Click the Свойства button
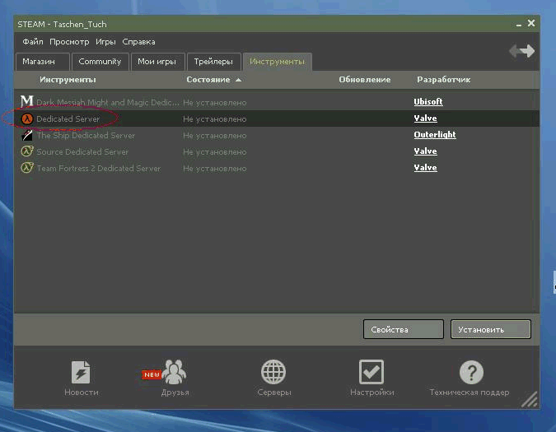 [x=403, y=329]
